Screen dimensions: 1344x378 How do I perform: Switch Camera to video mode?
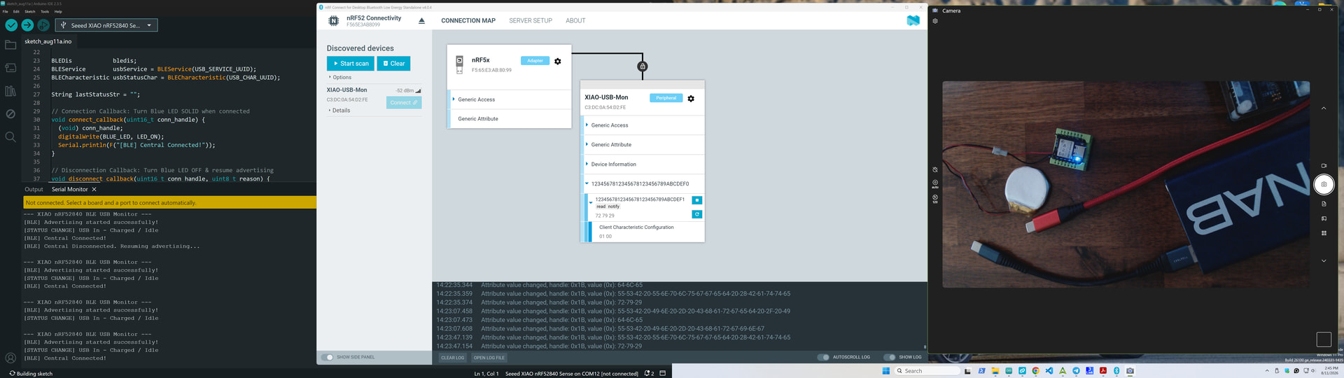tap(1324, 166)
